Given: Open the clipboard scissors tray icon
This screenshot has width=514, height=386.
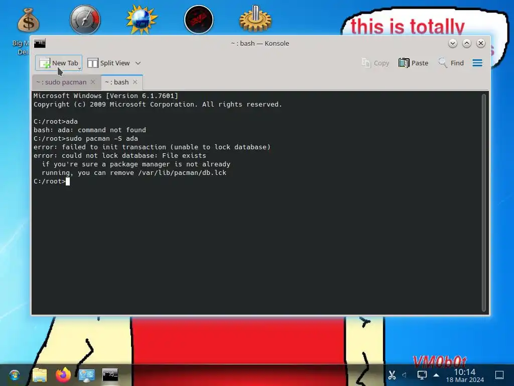Looking at the screenshot, I should (x=392, y=375).
